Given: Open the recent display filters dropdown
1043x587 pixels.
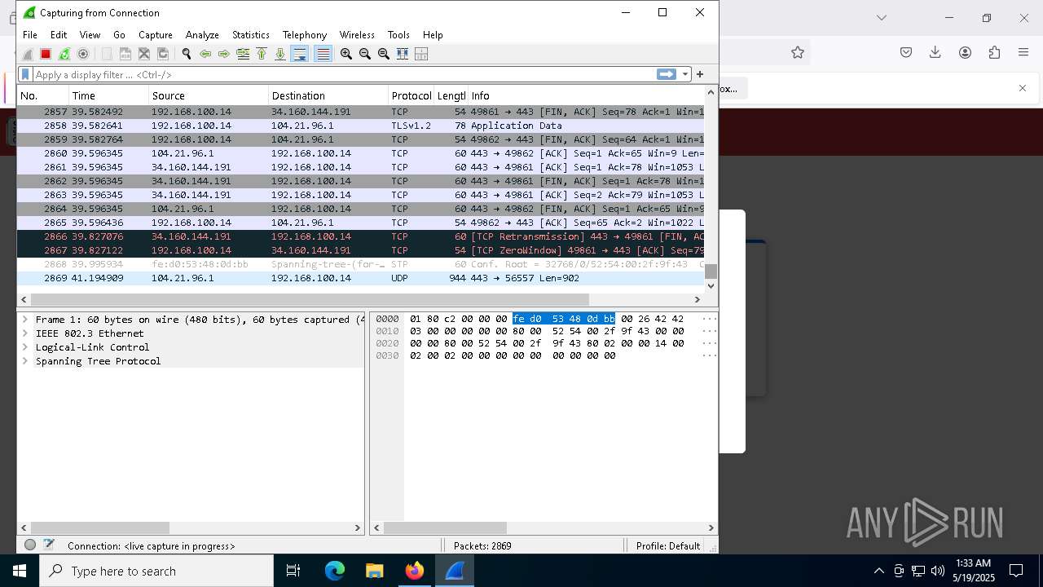Looking at the screenshot, I should tap(685, 74).
